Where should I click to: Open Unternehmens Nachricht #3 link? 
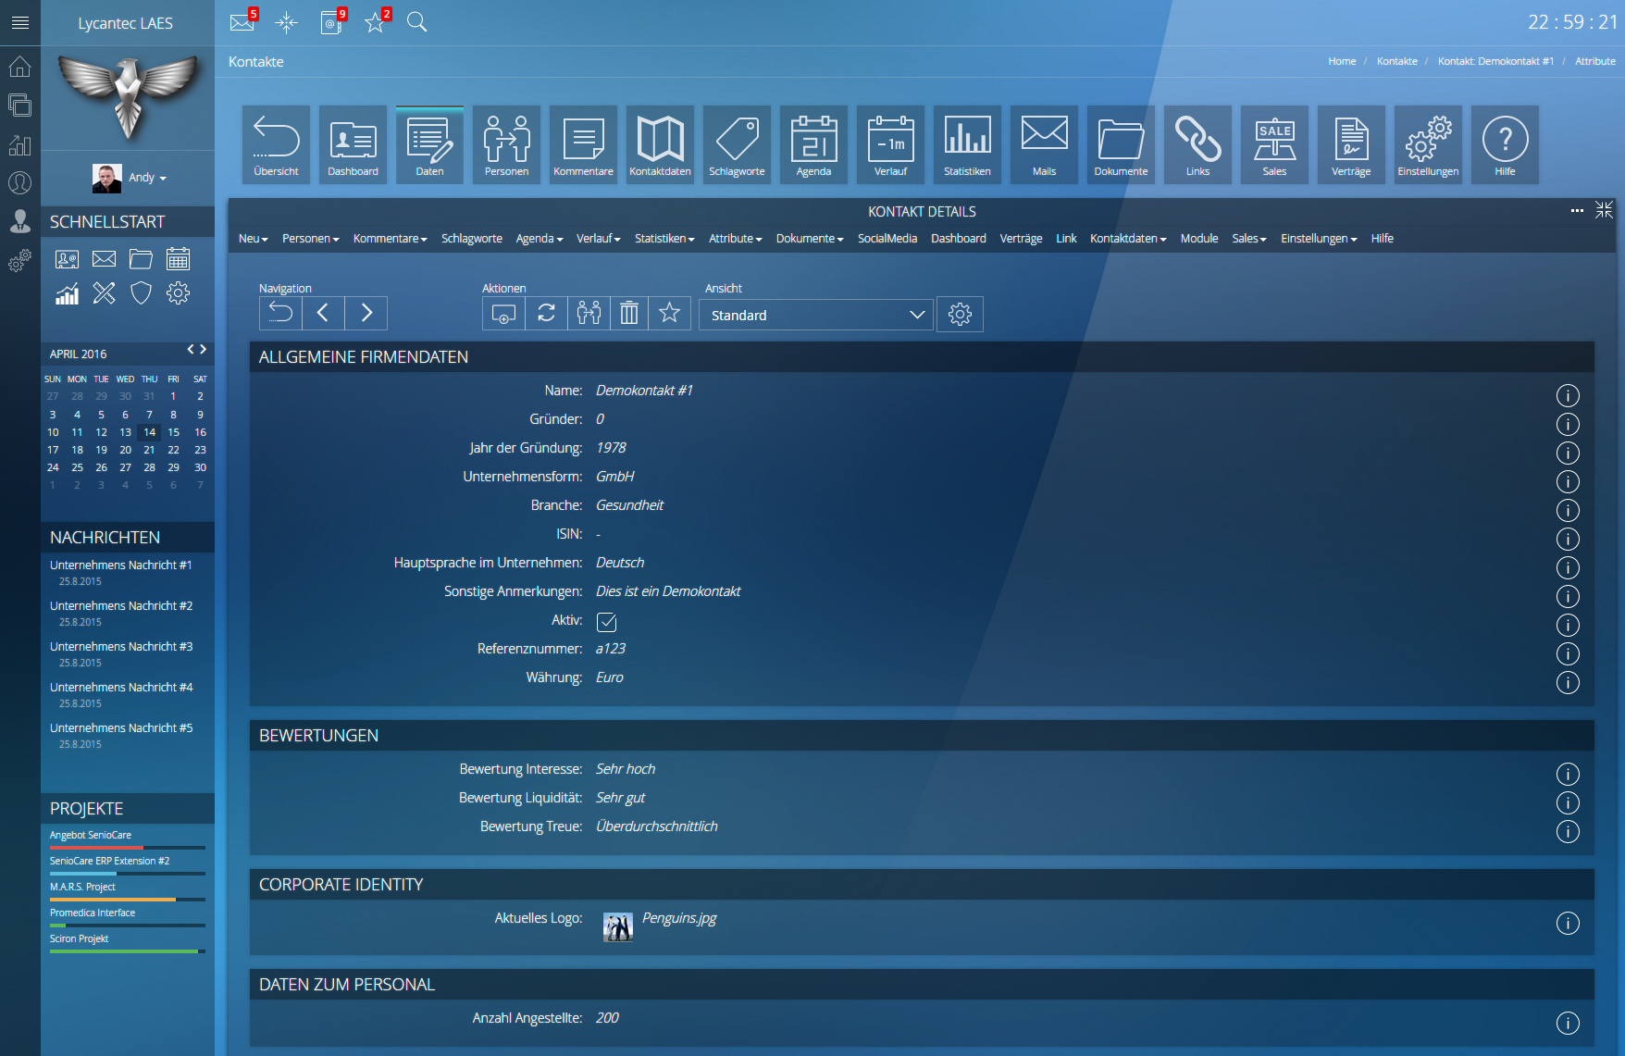pos(121,647)
